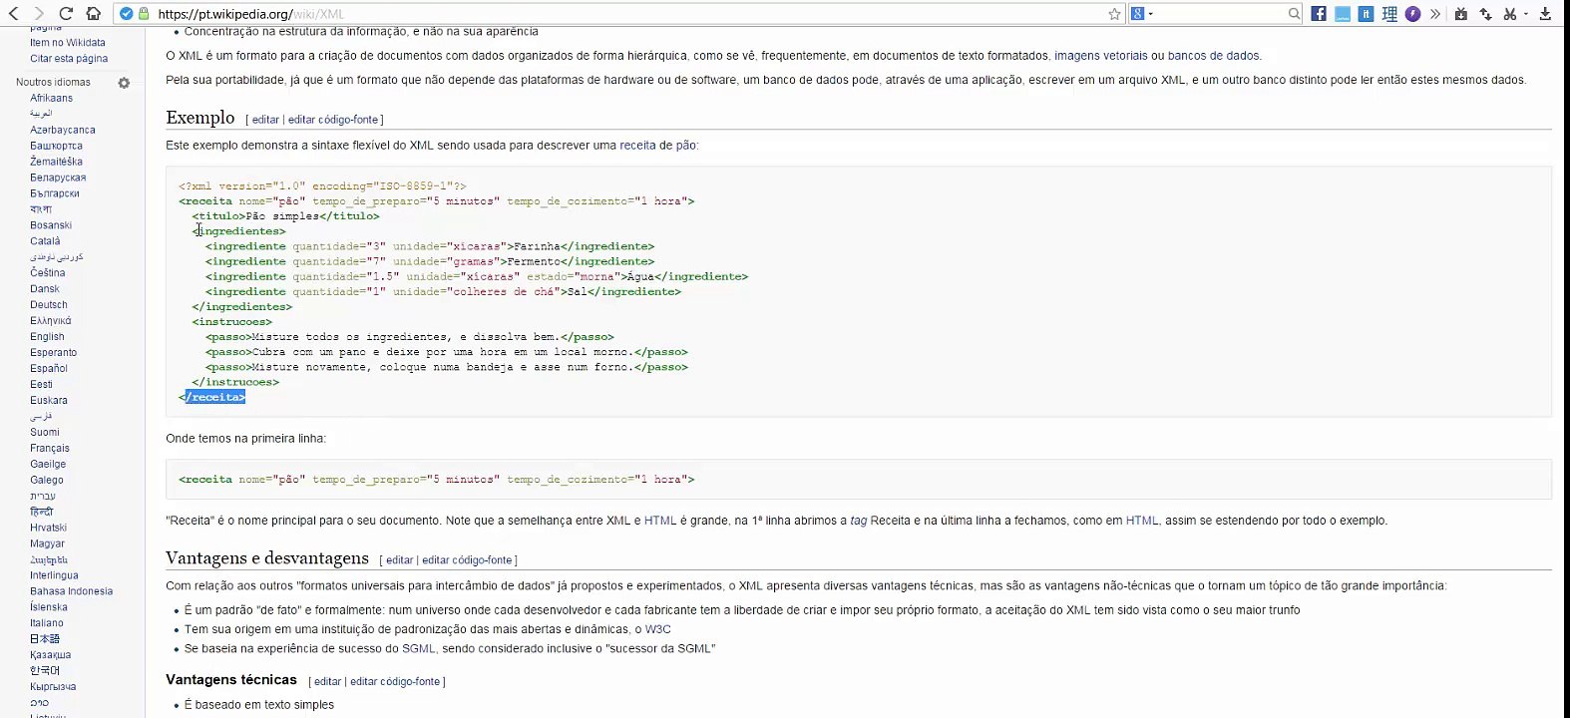This screenshot has height=718, width=1570.
Task: Switch to the English language version
Action: 47,337
